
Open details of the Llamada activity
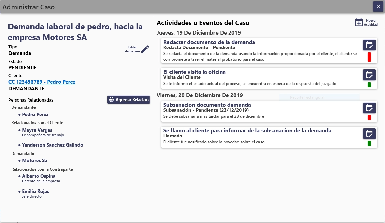369,134
